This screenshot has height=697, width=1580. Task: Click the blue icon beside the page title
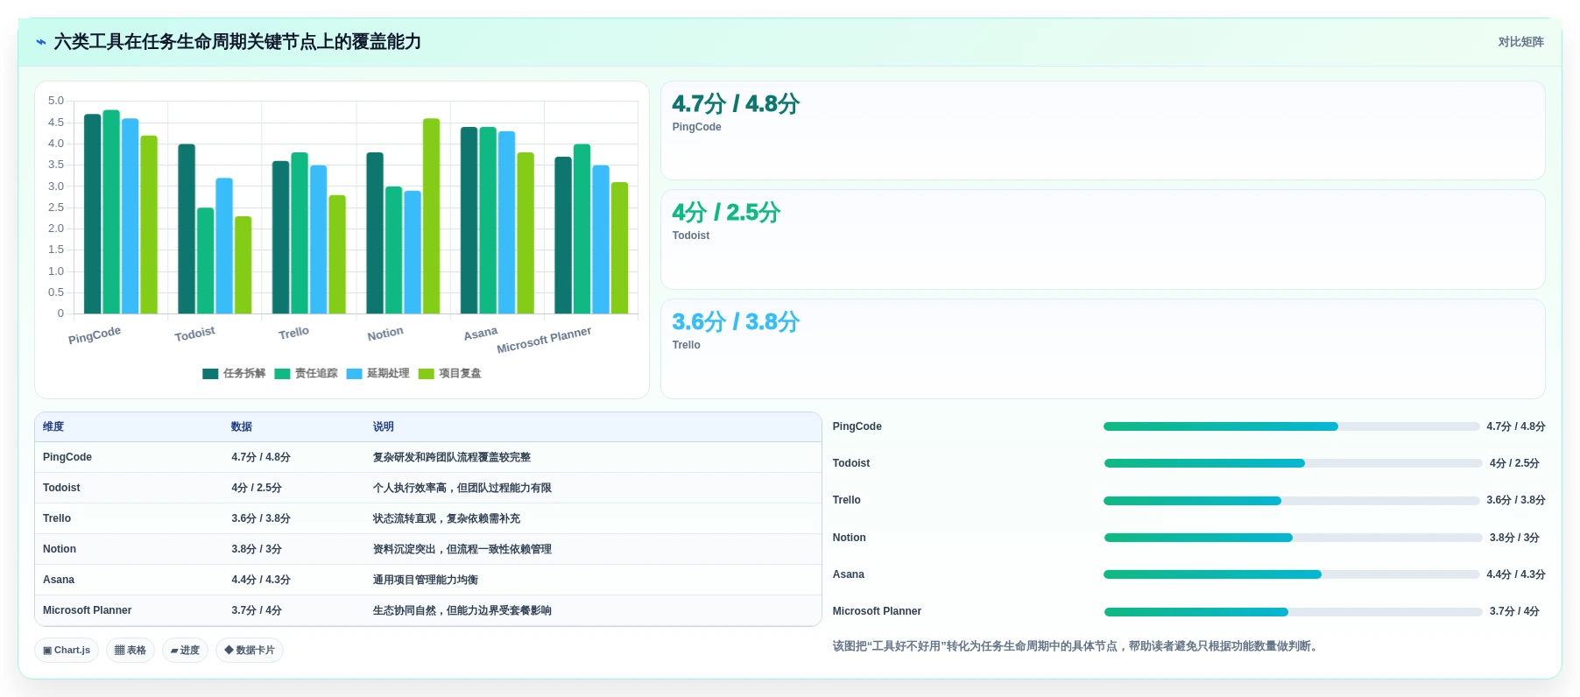coord(41,42)
